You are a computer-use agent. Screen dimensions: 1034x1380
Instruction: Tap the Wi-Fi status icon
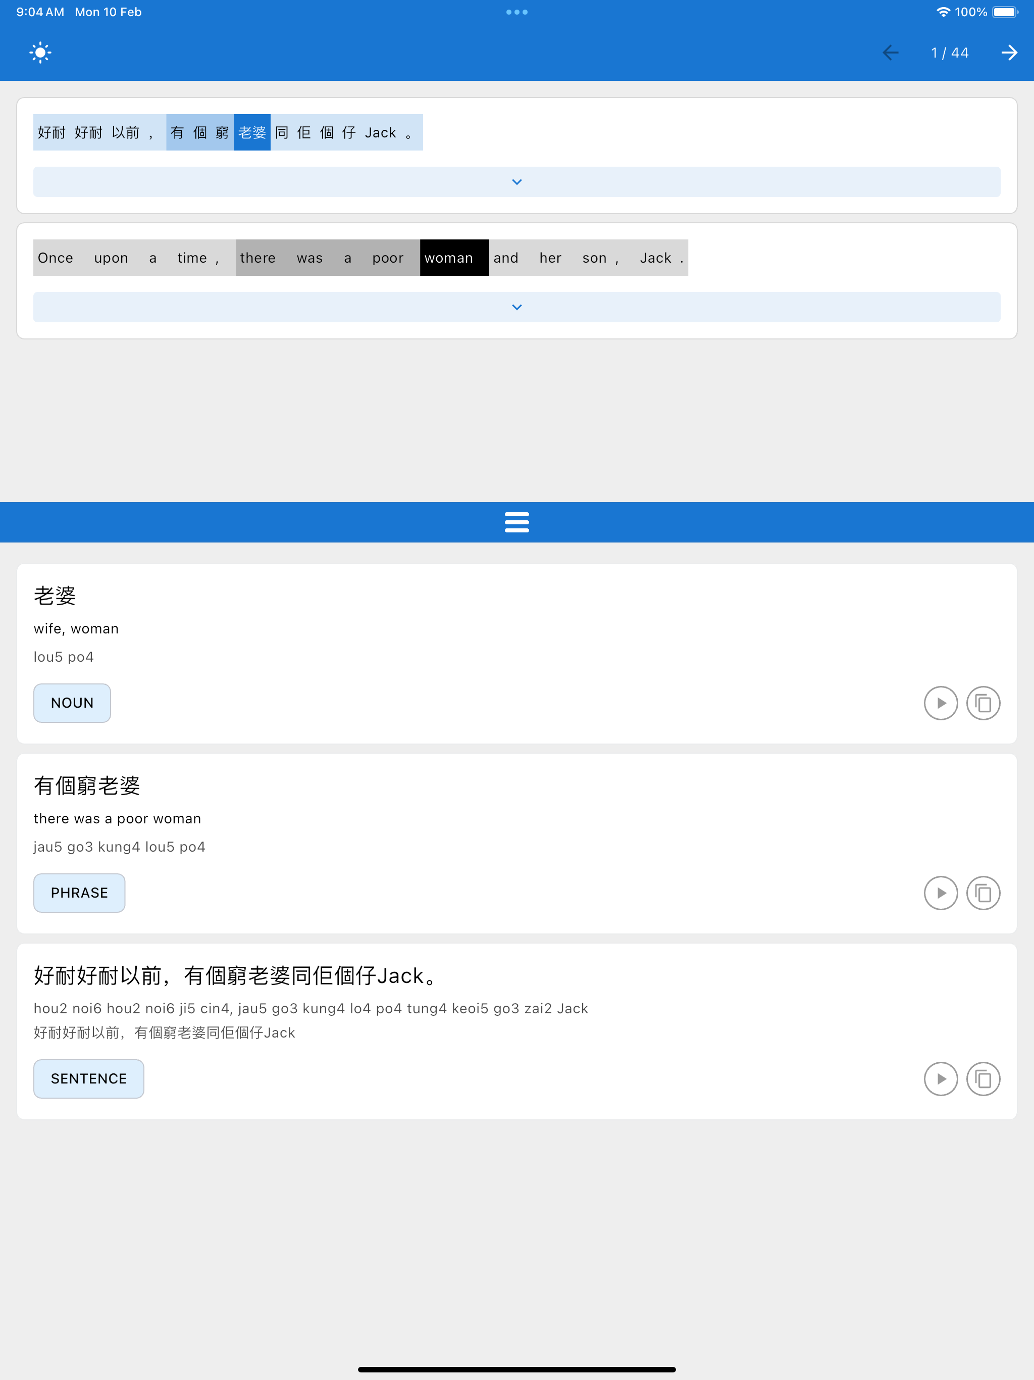point(943,12)
